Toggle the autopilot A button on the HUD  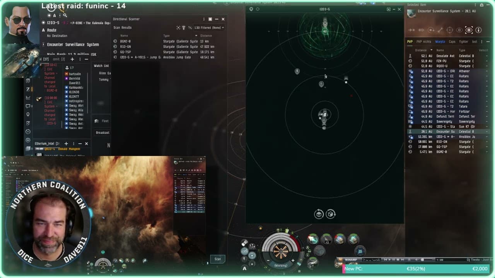(244, 268)
